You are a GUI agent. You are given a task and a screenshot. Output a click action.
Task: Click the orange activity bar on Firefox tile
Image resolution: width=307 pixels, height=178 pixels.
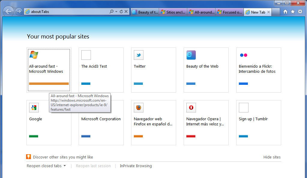(138, 136)
